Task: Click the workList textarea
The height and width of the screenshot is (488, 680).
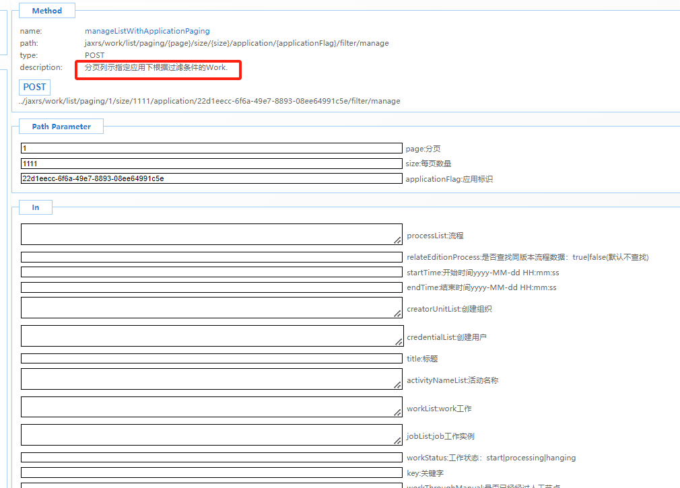Action: click(x=211, y=407)
